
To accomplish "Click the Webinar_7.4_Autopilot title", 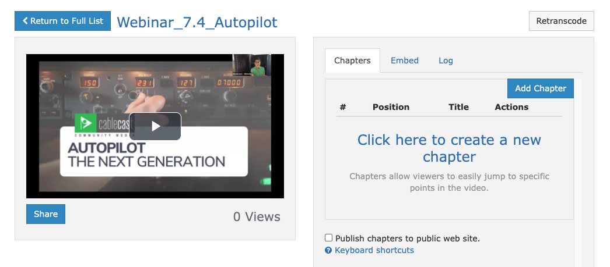I will (197, 22).
